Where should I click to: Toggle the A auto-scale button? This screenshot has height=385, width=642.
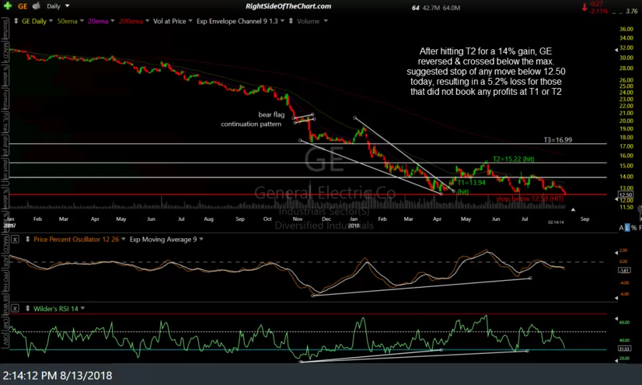click(x=621, y=228)
